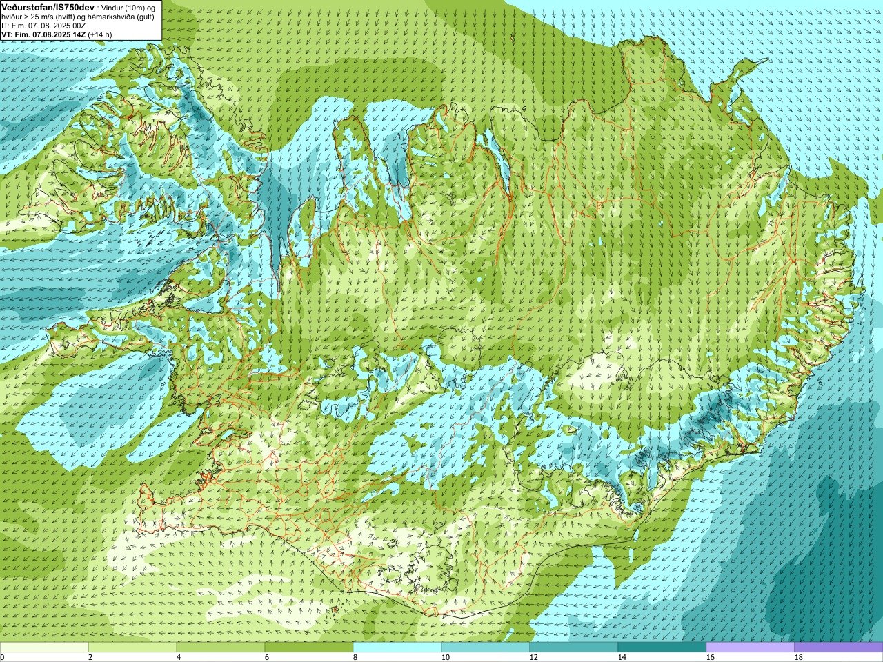Click the "VT: Fim. 07.08.2025 14Z (+14 h)" line
Screen dimensions: 883x662
click(x=57, y=34)
